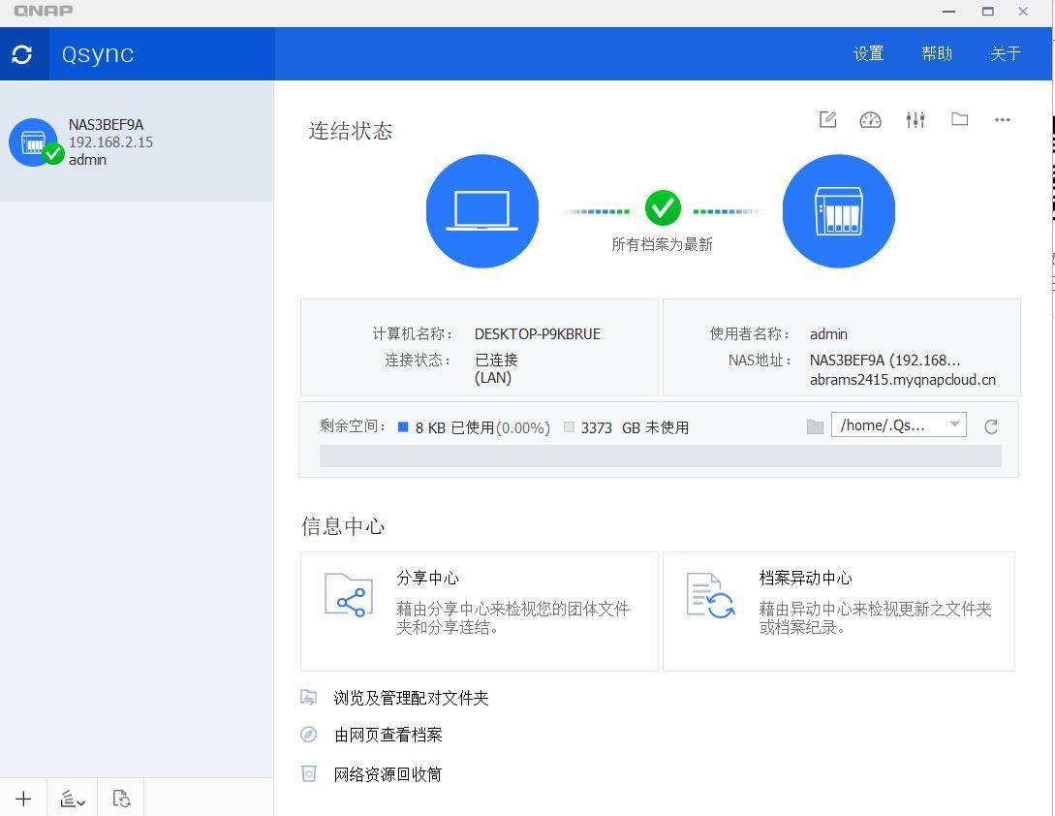The width and height of the screenshot is (1055, 816).
Task: Click the document sync log icon at bottom
Action: [121, 798]
